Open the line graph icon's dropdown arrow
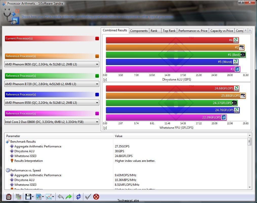The image size is (257, 203). pyautogui.click(x=53, y=197)
